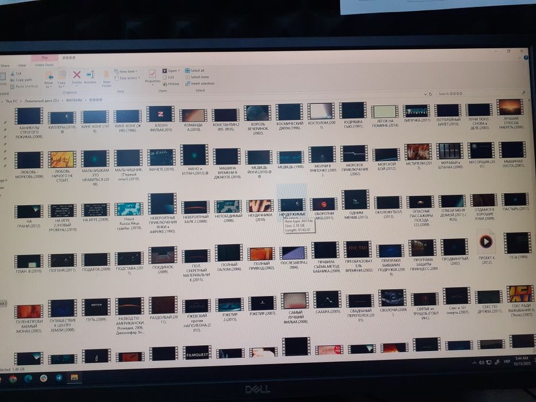Expand the Open dropdown in ribbon
The width and height of the screenshot is (536, 402).
pos(171,71)
